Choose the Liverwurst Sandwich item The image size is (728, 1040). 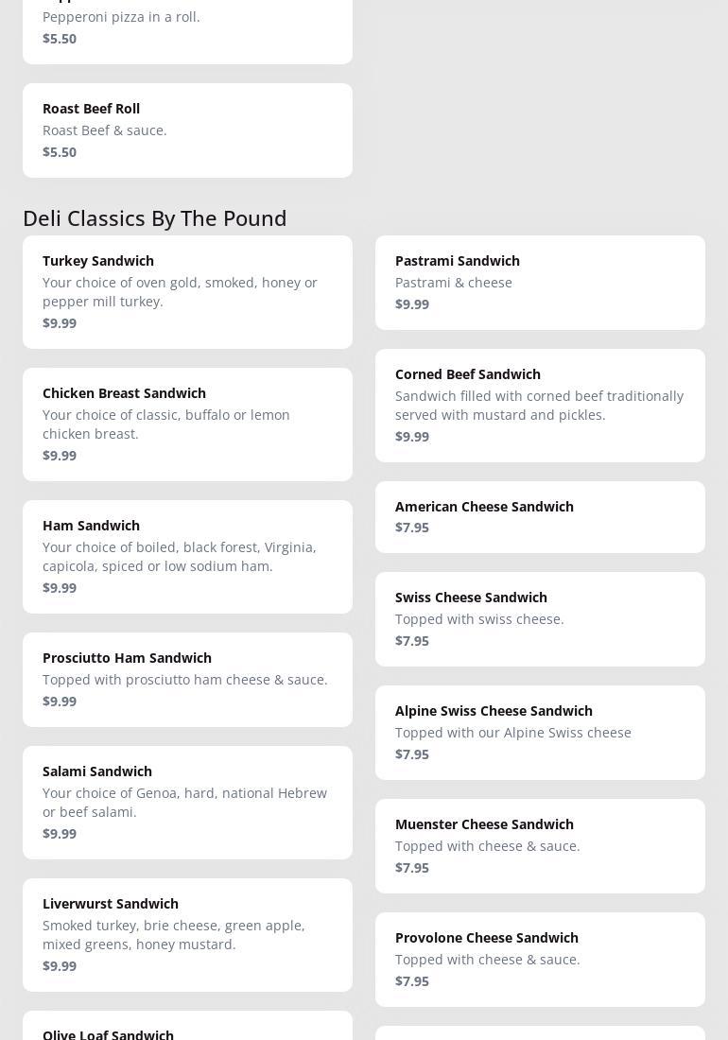tap(187, 934)
